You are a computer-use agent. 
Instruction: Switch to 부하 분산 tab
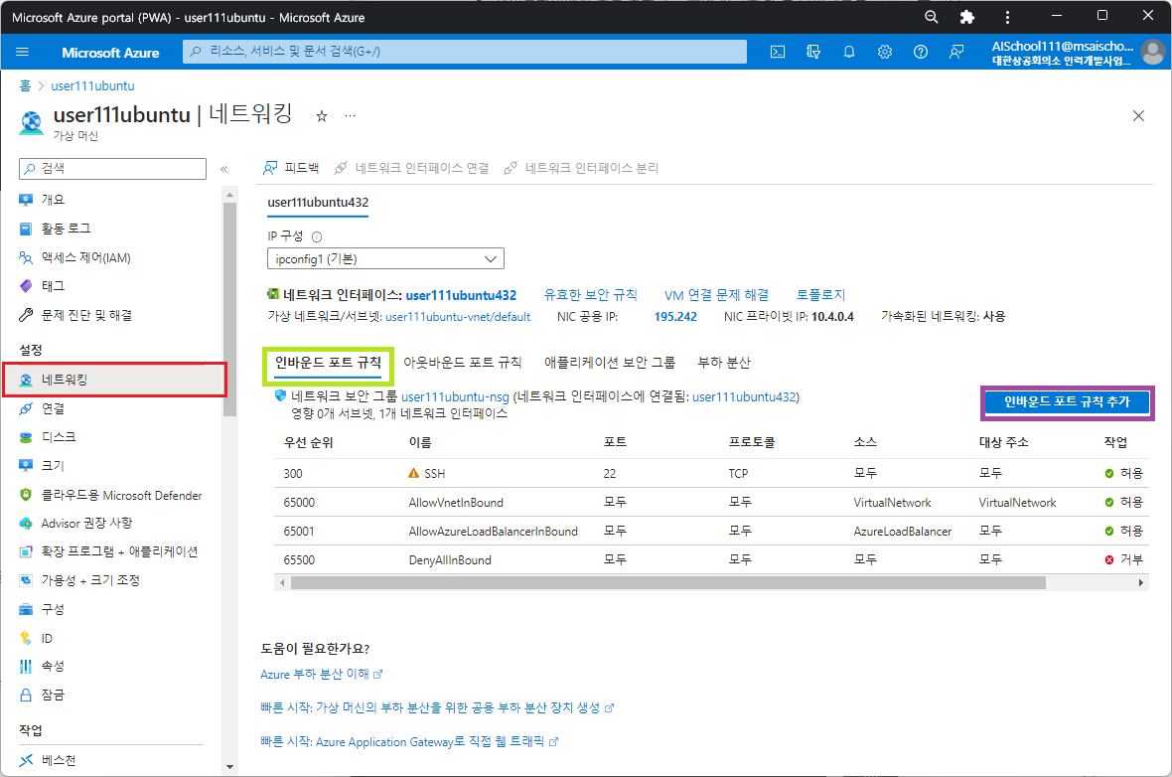pyautogui.click(x=723, y=363)
